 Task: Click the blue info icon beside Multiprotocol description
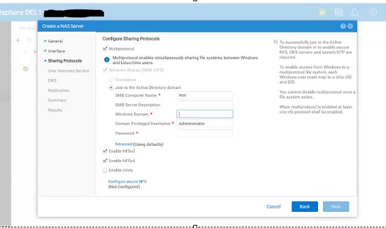pyautogui.click(x=107, y=60)
